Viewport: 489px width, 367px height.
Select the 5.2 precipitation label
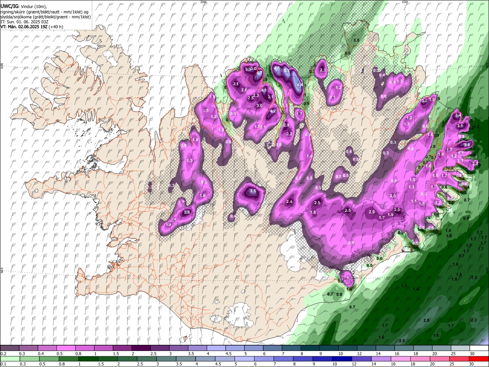[x=287, y=71]
